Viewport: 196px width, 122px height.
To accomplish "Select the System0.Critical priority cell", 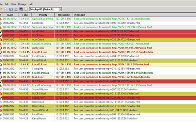I will 43,110.
